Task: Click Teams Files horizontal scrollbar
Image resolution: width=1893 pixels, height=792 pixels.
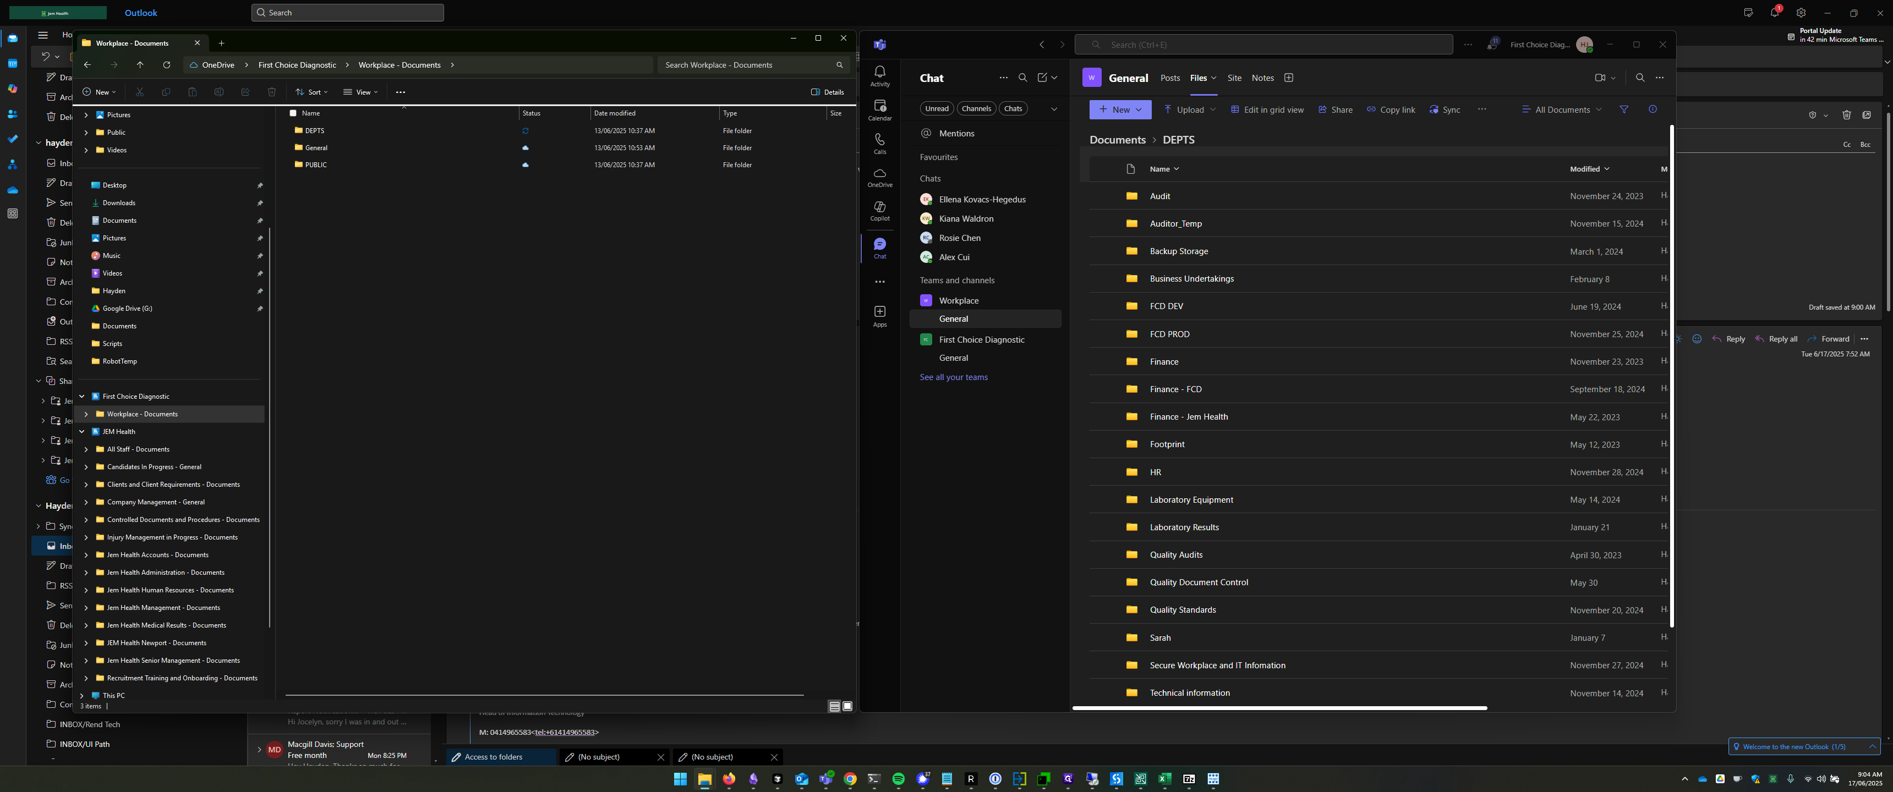Action: 1279,708
